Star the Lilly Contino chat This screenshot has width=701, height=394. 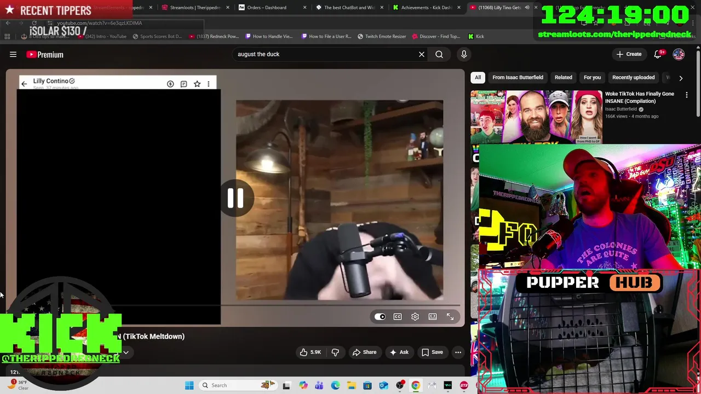tap(197, 84)
